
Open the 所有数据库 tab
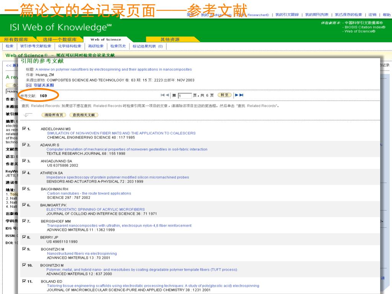(16, 39)
